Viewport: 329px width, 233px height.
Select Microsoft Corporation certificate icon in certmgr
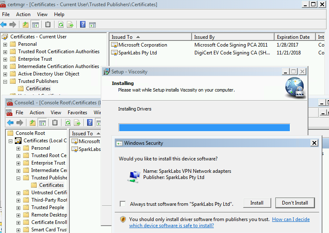point(114,45)
